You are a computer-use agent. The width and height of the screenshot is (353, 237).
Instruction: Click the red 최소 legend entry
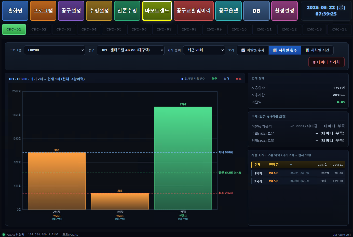[237, 79]
